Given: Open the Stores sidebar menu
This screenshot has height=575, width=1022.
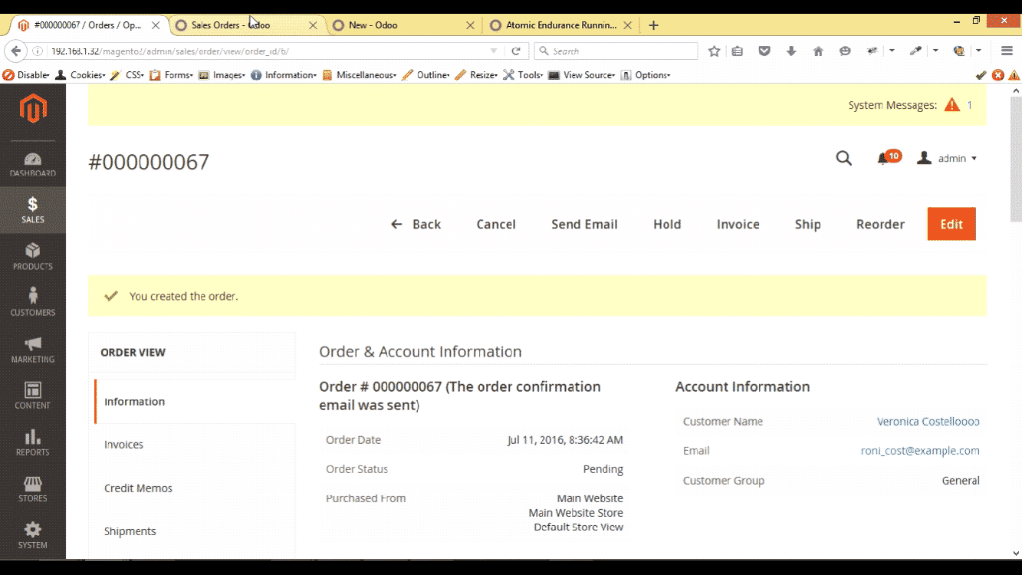Looking at the screenshot, I should 33,489.
